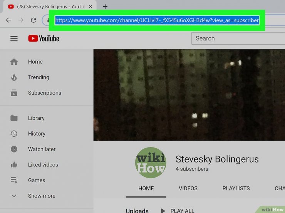Click the YouTube logo
285x213 pixels.
pos(44,39)
